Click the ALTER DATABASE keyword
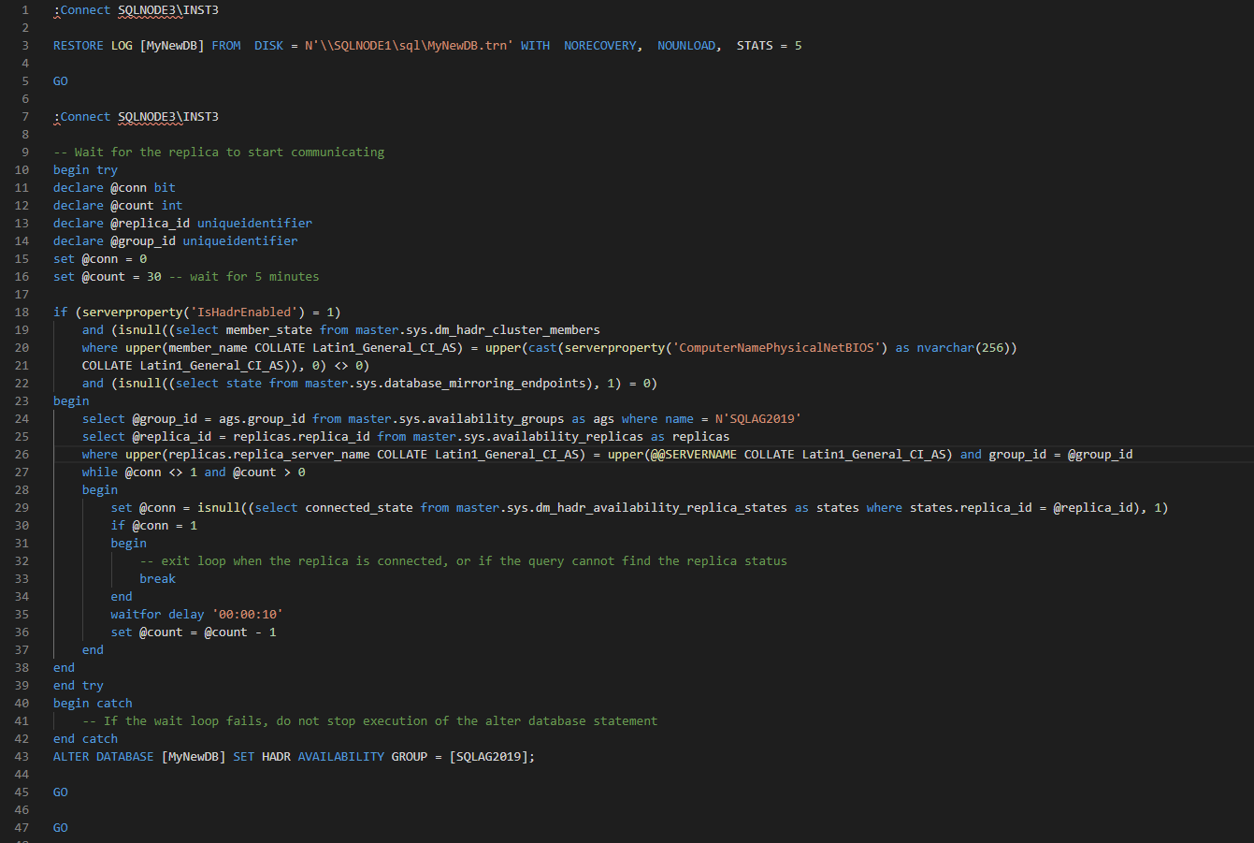The width and height of the screenshot is (1254, 843). tap(104, 756)
